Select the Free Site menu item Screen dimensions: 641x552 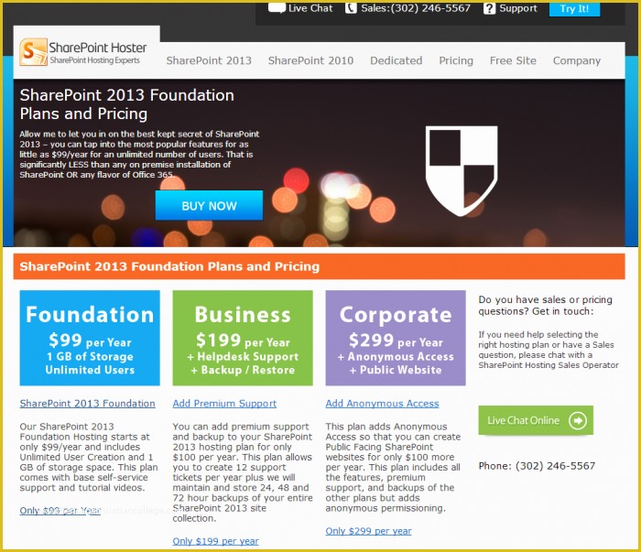click(x=513, y=60)
